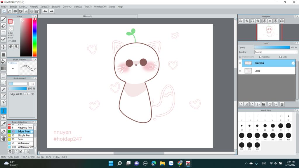Select the Stipple Pen brush
This screenshot has height=168, width=299.
pos(21,135)
